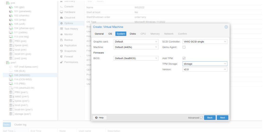This screenshot has height=132, width=265.
Task: Toggle the Advanced checkbox
Action: 201,118
